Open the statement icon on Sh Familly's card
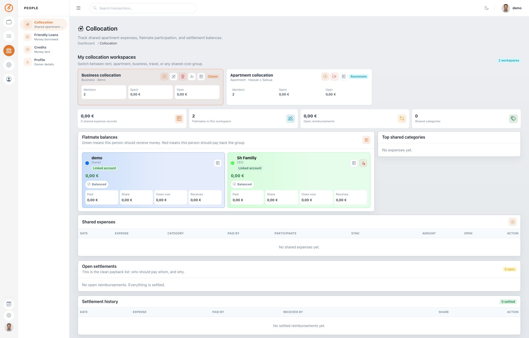The image size is (529, 338). click(354, 163)
